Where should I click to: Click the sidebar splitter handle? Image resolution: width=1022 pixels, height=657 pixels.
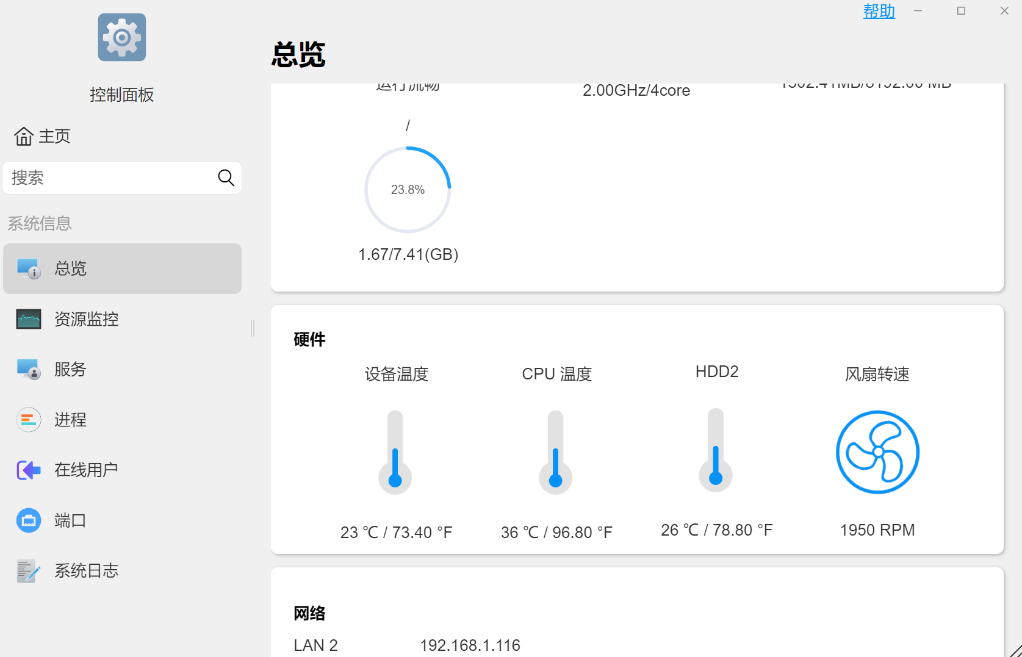tap(253, 328)
